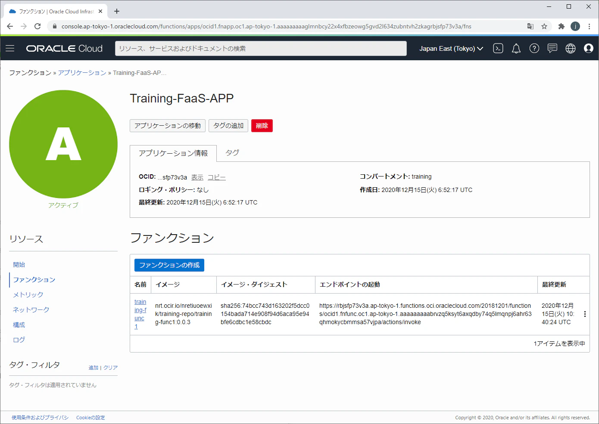Open the Cookieの設定 footer link
Viewport: 599px width, 424px height.
click(90, 418)
